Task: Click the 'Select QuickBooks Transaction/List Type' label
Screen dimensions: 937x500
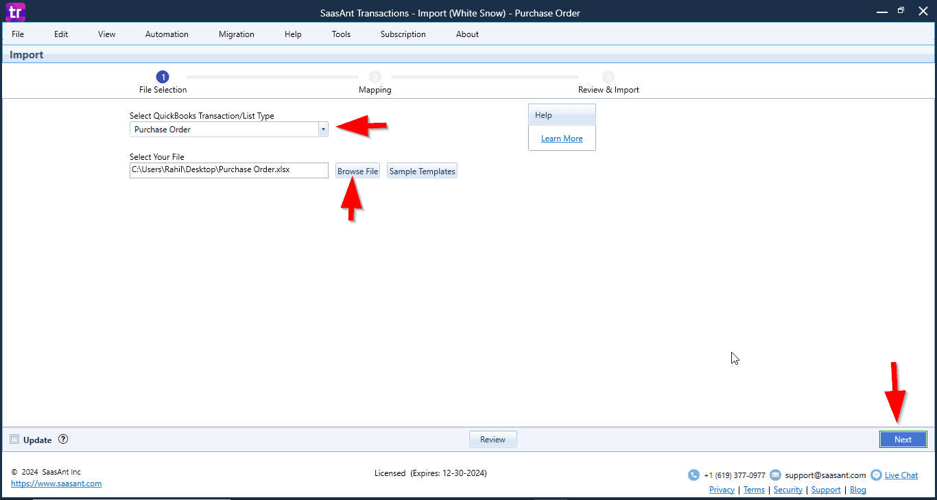Action: click(x=202, y=116)
